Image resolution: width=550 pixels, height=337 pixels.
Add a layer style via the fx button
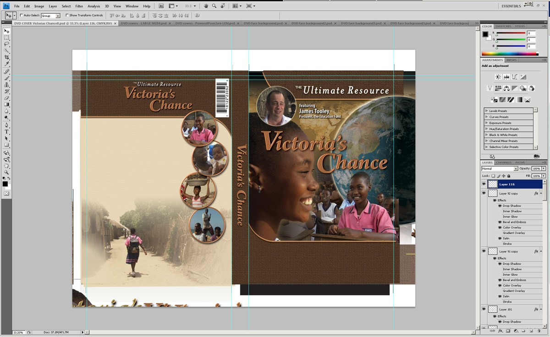coord(500,331)
